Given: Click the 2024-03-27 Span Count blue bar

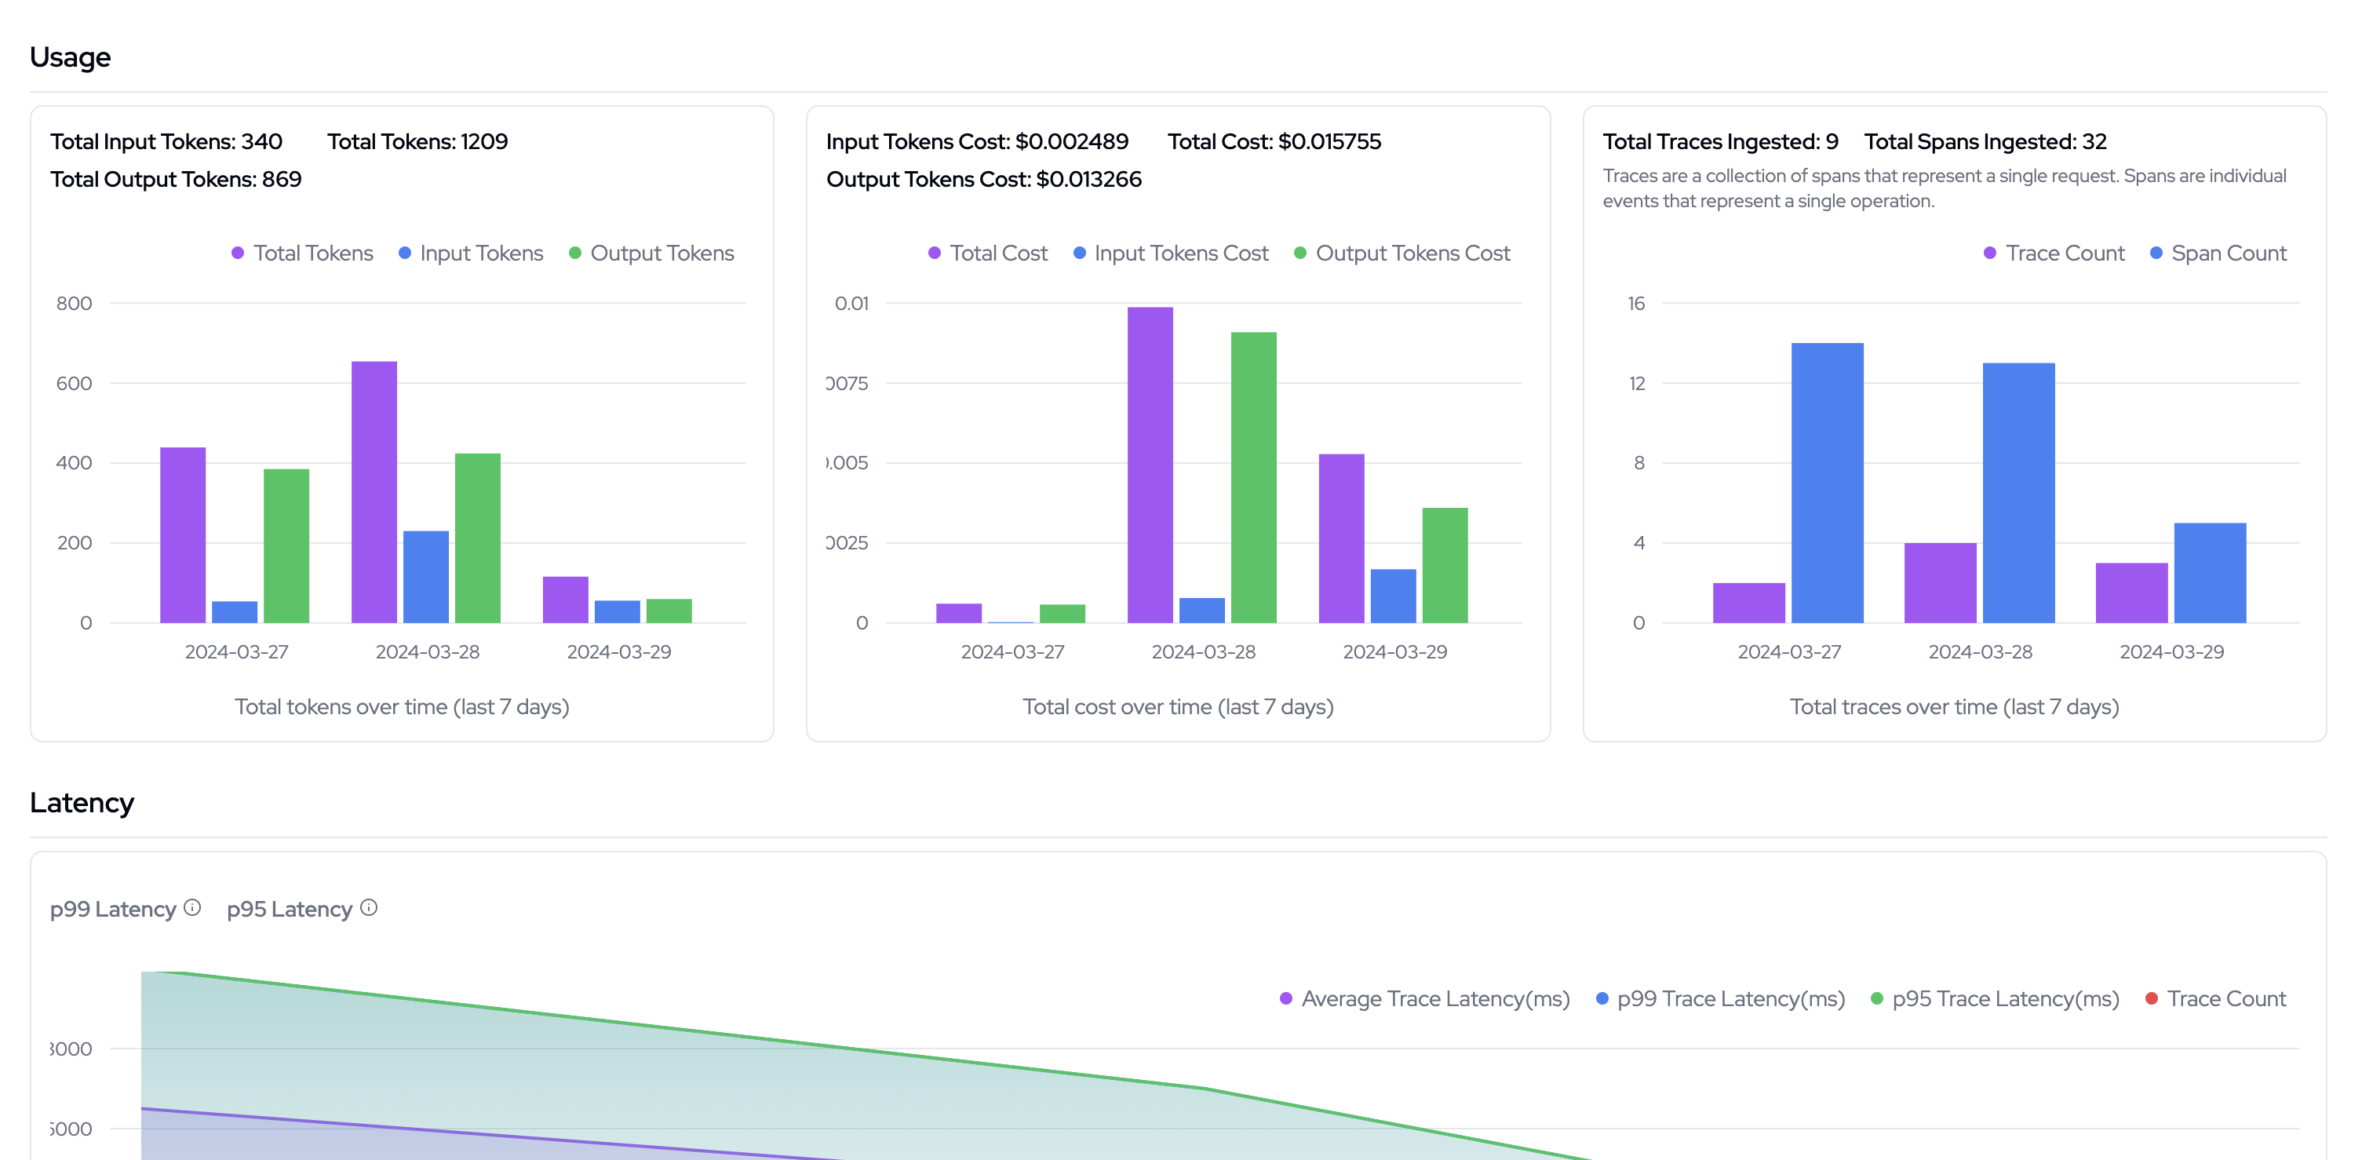Looking at the screenshot, I should [1827, 483].
